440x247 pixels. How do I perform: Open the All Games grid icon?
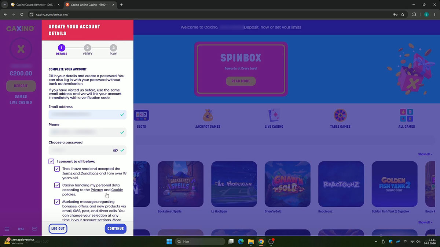click(x=406, y=116)
